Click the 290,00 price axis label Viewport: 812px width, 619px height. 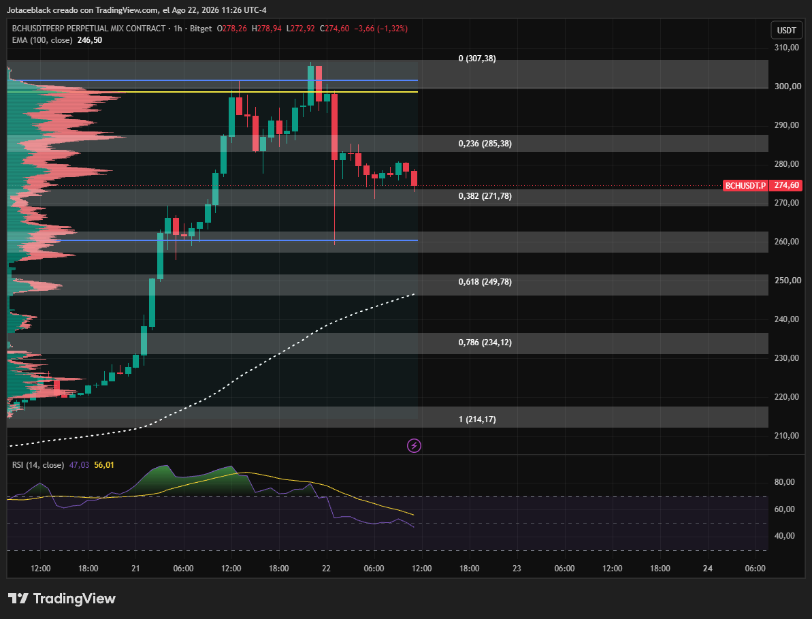pos(786,125)
